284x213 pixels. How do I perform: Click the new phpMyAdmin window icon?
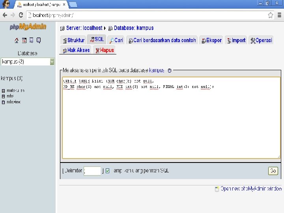click(x=217, y=189)
